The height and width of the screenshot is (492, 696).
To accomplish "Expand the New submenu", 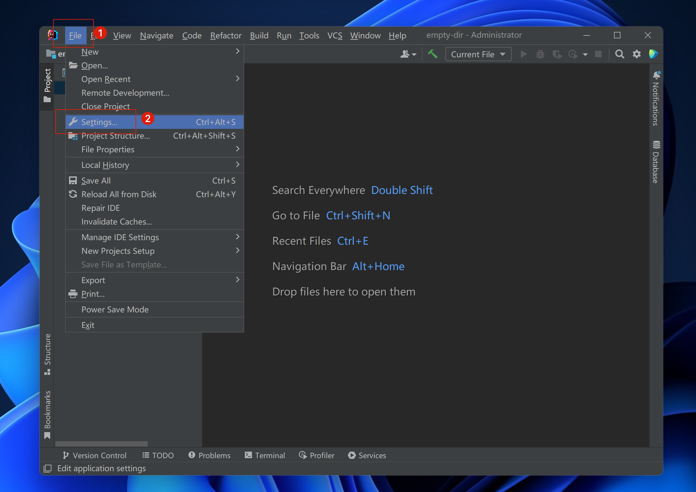I will click(155, 52).
